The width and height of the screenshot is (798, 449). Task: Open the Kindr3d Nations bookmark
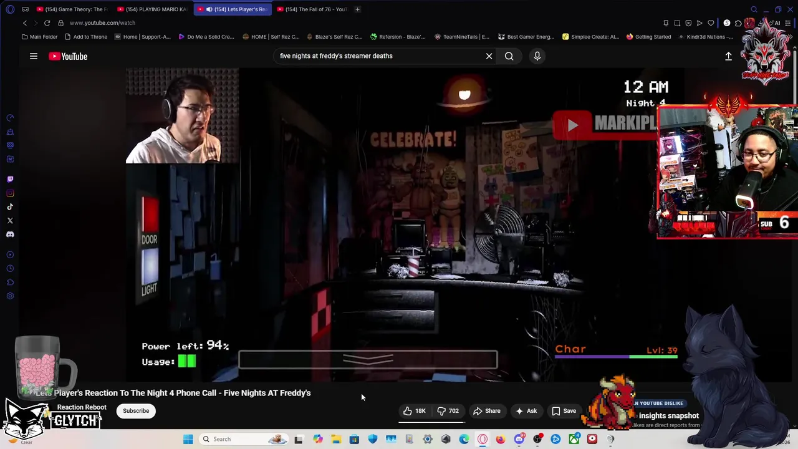(705, 37)
